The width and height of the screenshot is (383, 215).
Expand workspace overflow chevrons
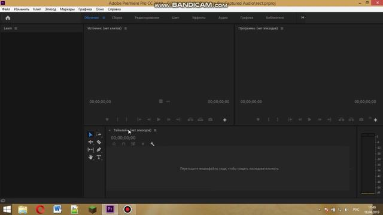[303, 17]
